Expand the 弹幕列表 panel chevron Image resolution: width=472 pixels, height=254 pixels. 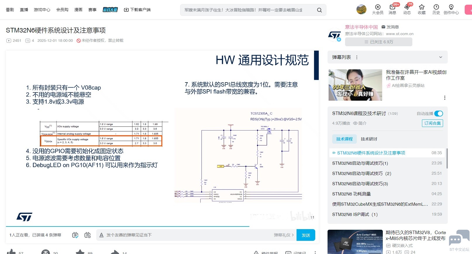pos(440,57)
